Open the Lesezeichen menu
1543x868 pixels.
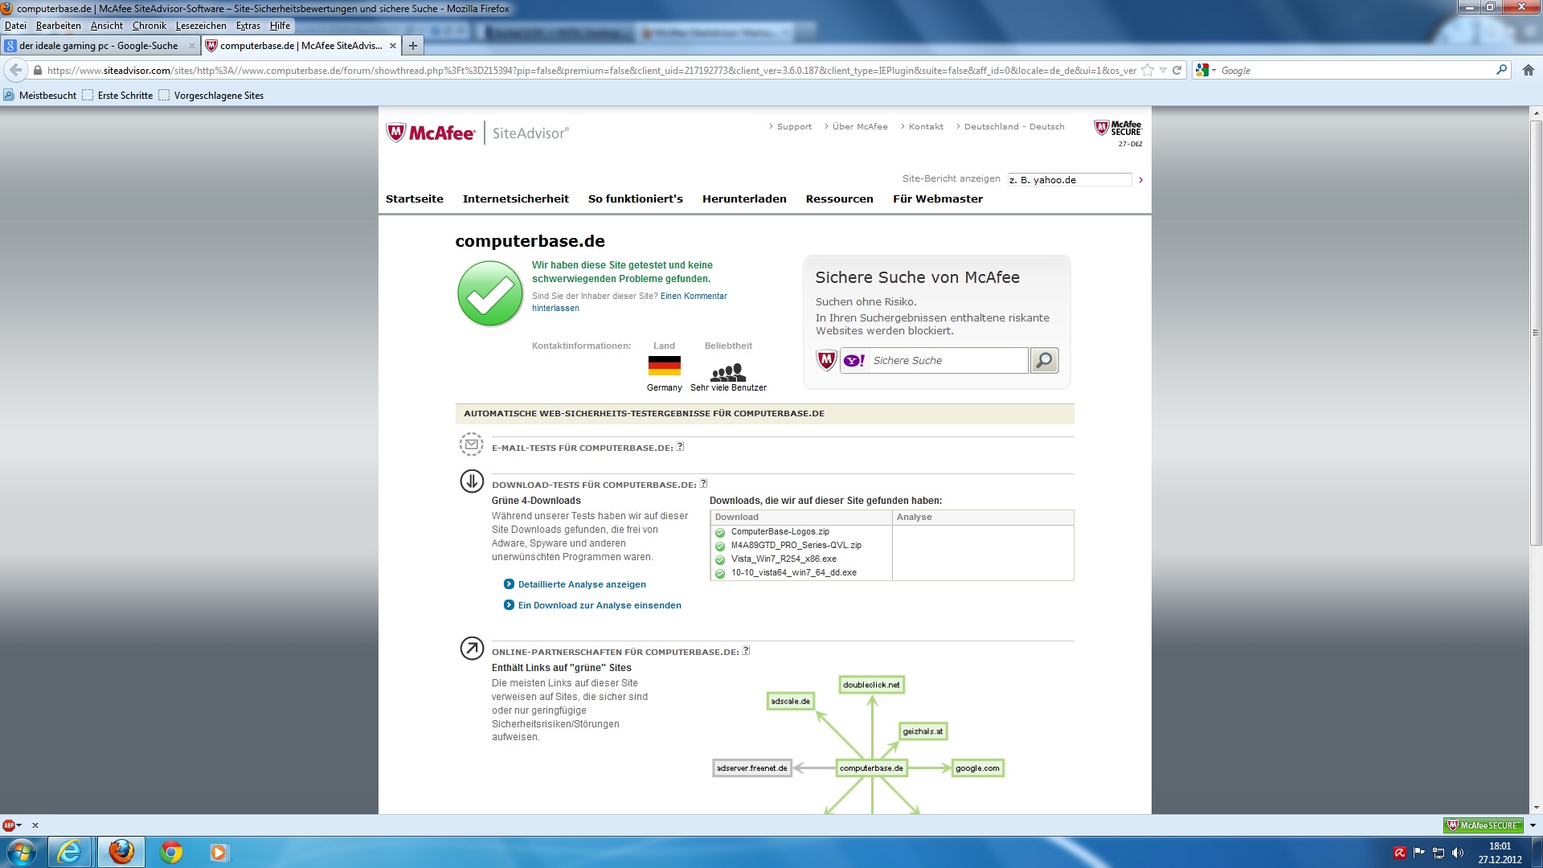tap(201, 26)
